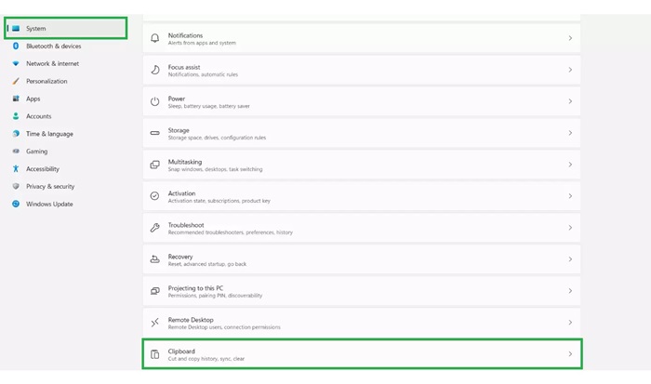This screenshot has height=384, width=651.
Task: Open Personalization category
Action: coord(46,81)
